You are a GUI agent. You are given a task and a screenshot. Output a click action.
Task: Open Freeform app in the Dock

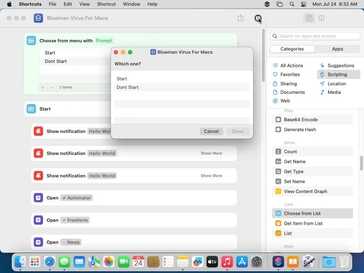(x=198, y=262)
